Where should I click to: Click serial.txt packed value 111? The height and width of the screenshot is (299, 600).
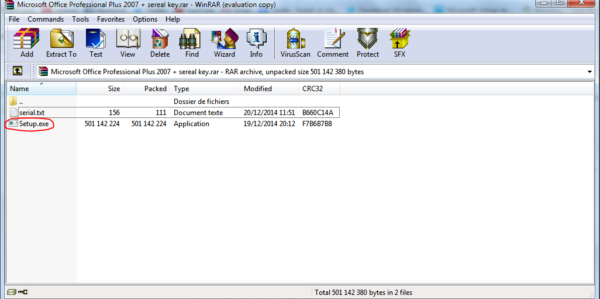(161, 113)
